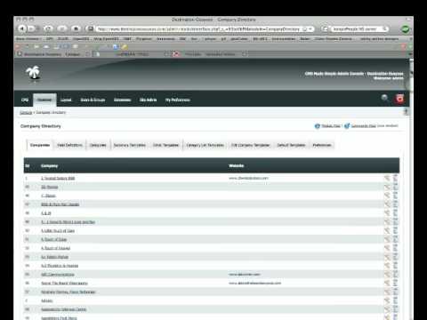Follow the Content breadcrumb link
This screenshot has width=427, height=320.
point(26,113)
